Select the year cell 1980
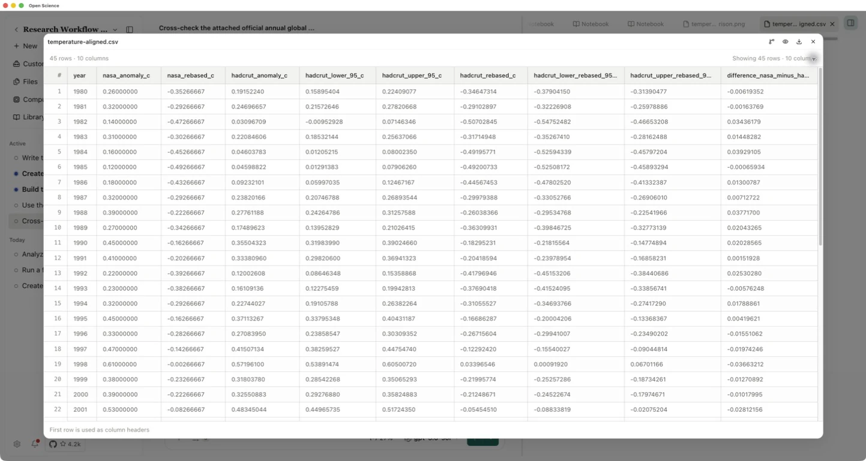866x461 pixels. click(x=80, y=92)
